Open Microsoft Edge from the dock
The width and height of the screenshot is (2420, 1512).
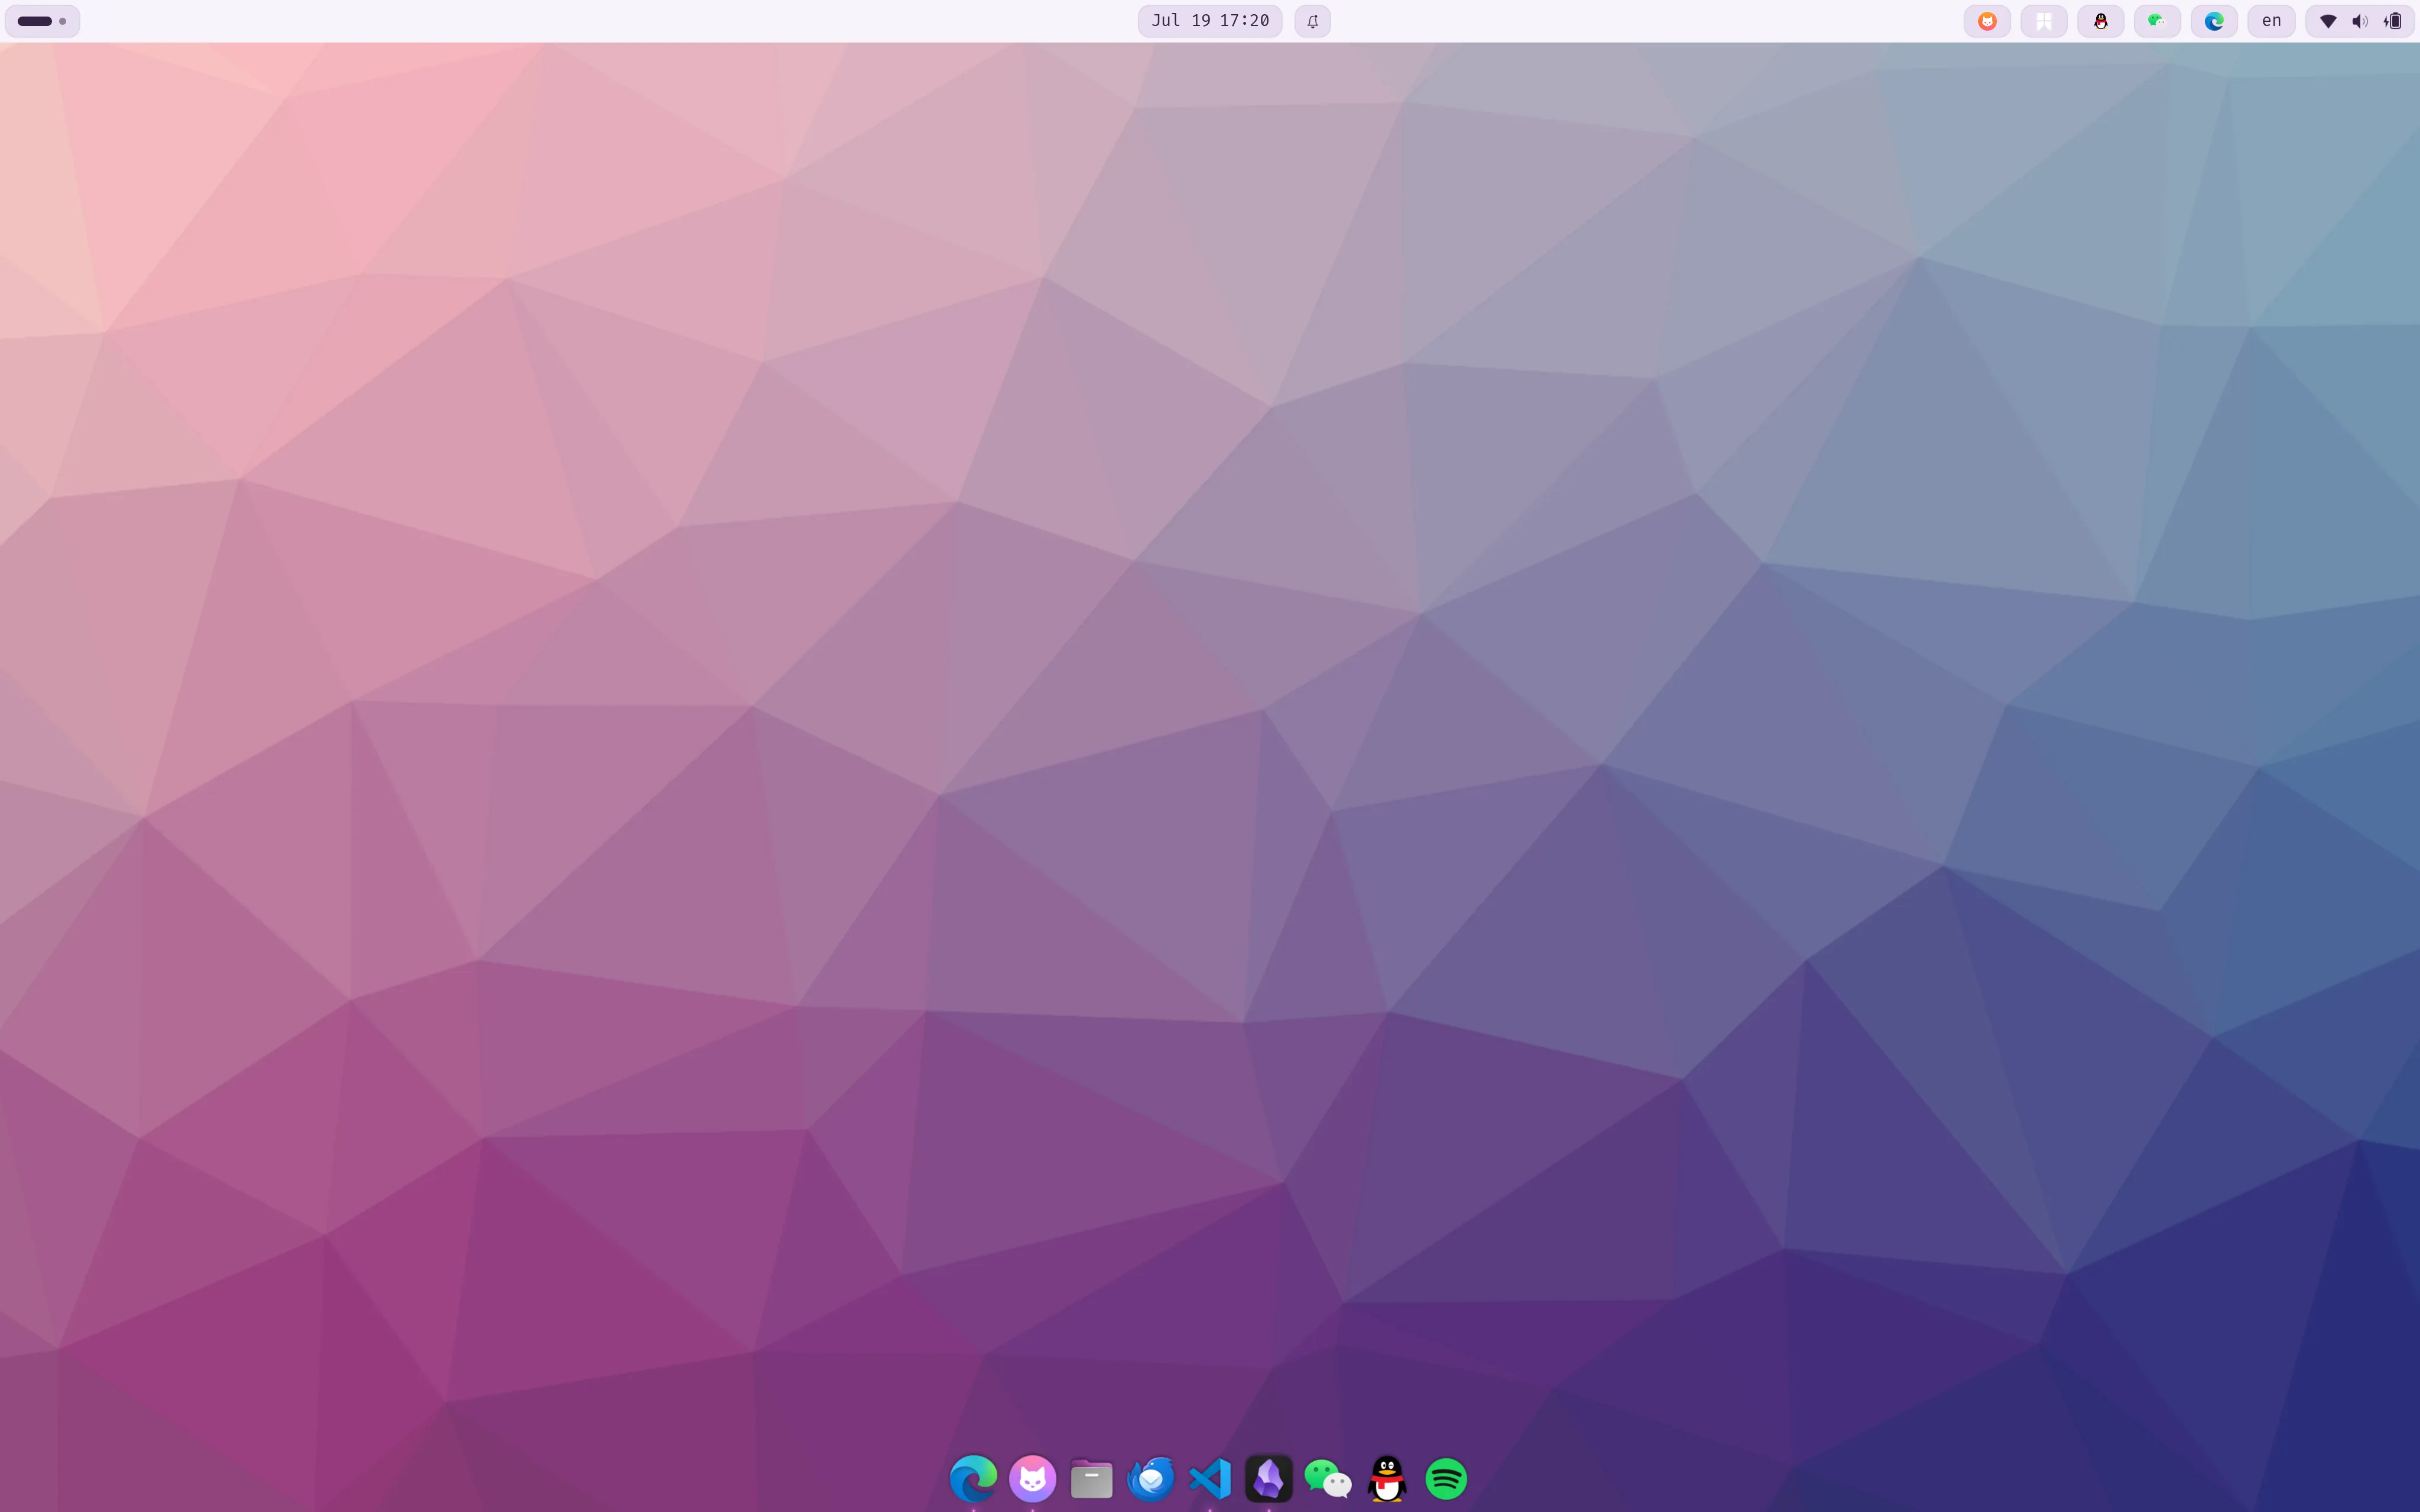coord(973,1478)
